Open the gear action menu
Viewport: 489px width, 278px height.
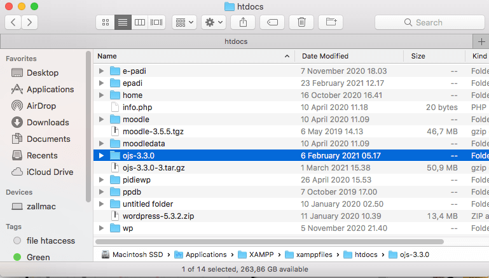214,22
